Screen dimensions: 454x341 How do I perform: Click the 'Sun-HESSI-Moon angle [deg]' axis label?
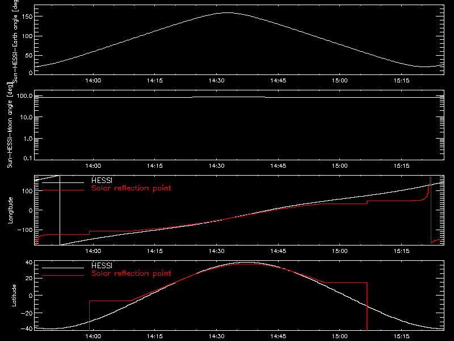tap(10, 125)
